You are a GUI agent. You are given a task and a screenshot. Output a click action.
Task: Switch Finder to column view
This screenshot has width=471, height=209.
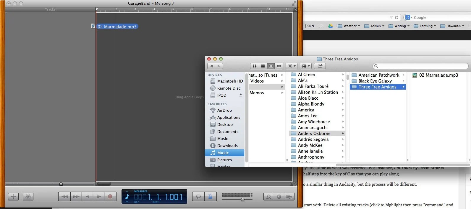(271, 66)
